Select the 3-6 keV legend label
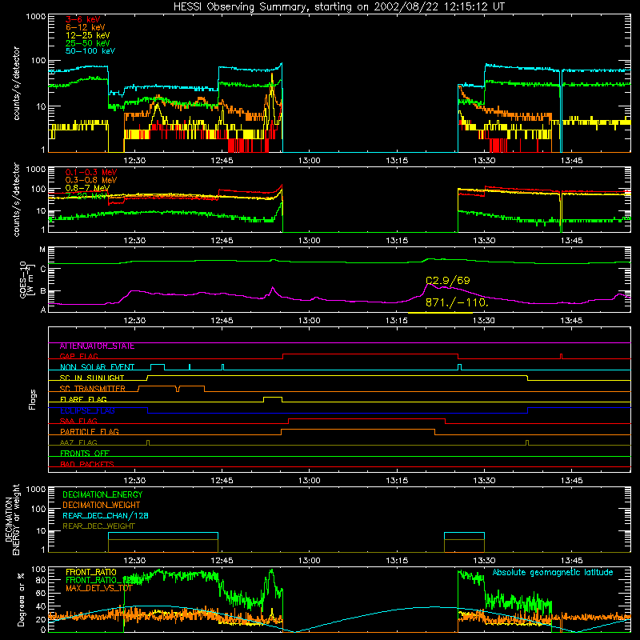Viewport: 640px width, 640px height. (83, 19)
